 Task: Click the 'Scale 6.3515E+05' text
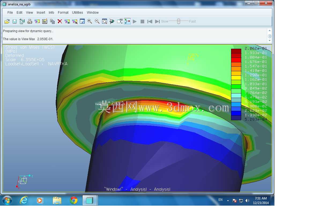coord(25,60)
